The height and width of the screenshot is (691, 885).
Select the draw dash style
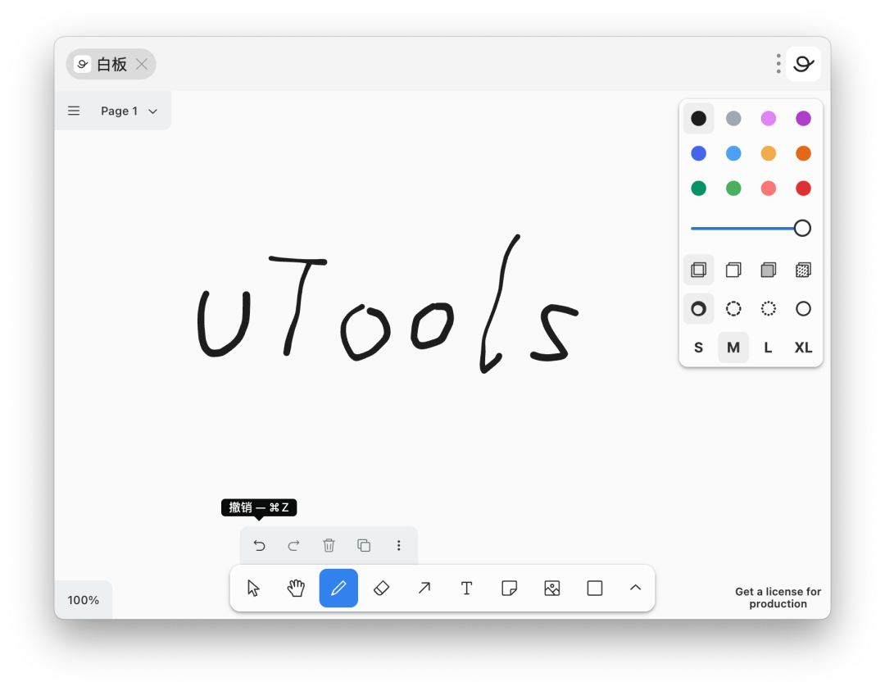(x=699, y=309)
